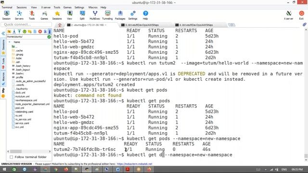Click SFTP download arrow icon
Image resolution: width=308 pixels, height=173 pixels.
14,31
